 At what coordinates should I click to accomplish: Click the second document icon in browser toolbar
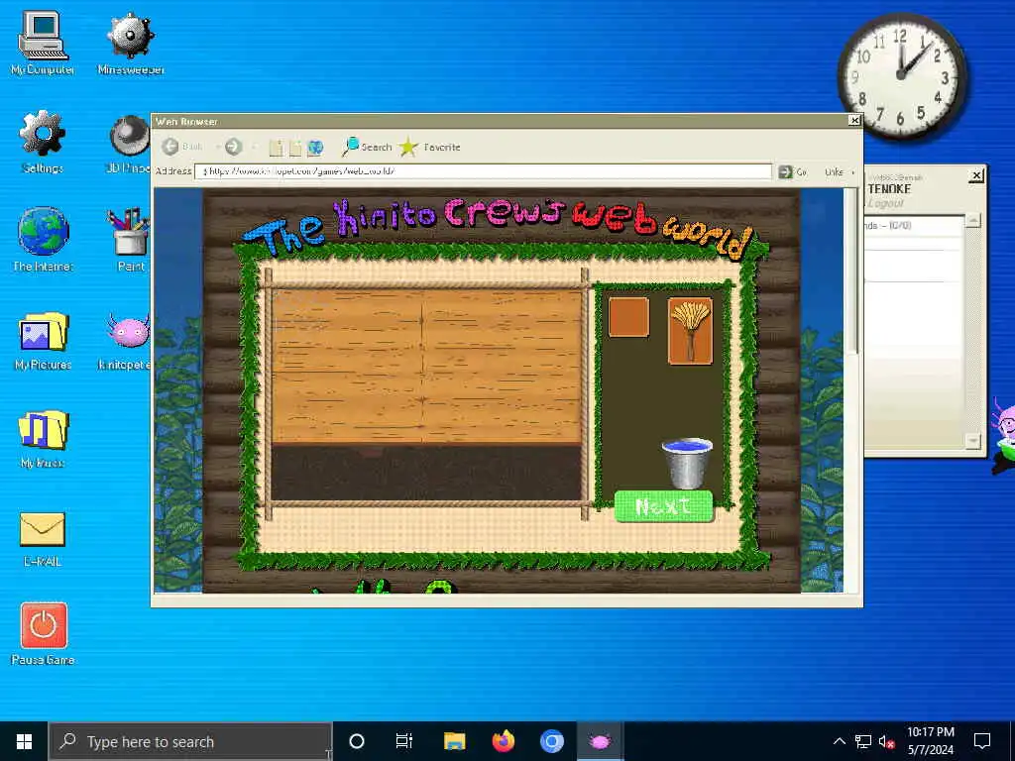(x=295, y=148)
